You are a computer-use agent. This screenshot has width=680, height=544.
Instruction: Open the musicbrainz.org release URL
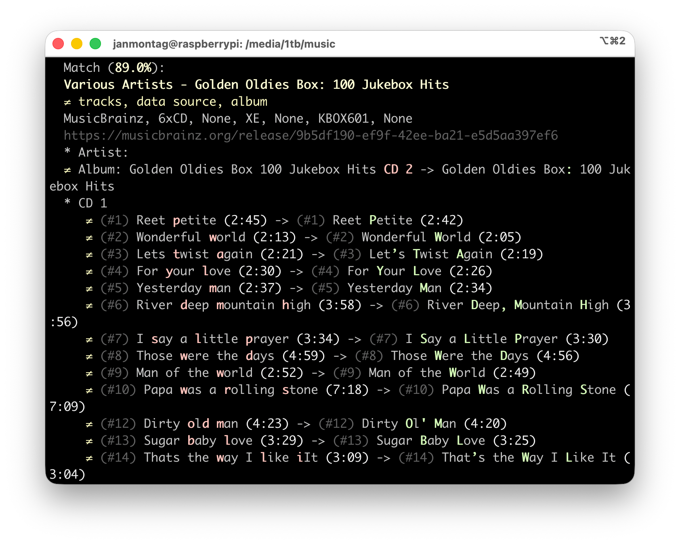311,136
